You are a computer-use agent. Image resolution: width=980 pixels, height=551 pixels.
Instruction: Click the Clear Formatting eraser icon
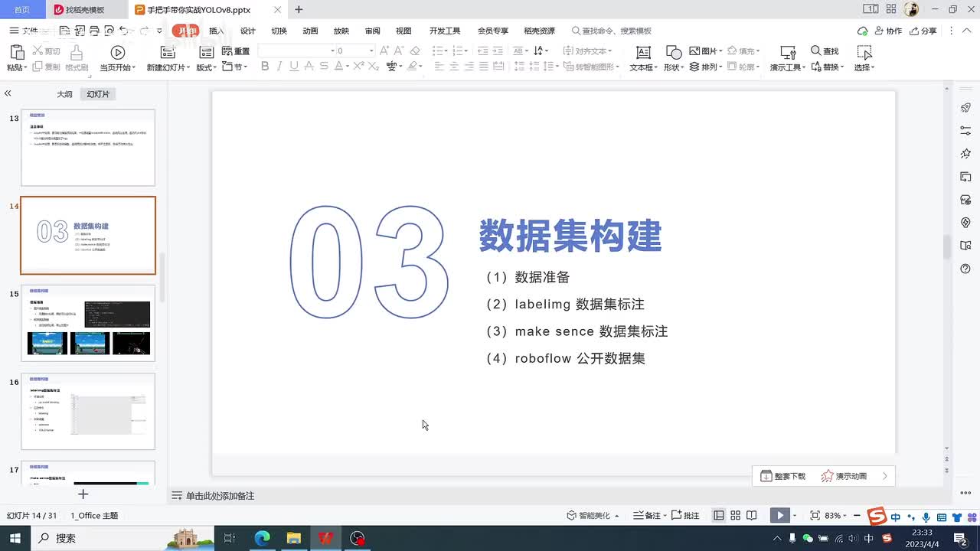pyautogui.click(x=415, y=51)
